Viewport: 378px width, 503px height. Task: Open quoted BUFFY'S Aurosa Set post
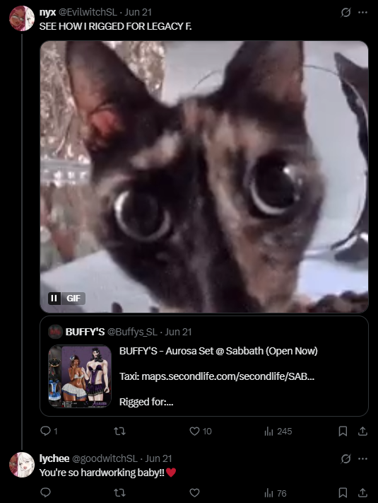pos(204,366)
